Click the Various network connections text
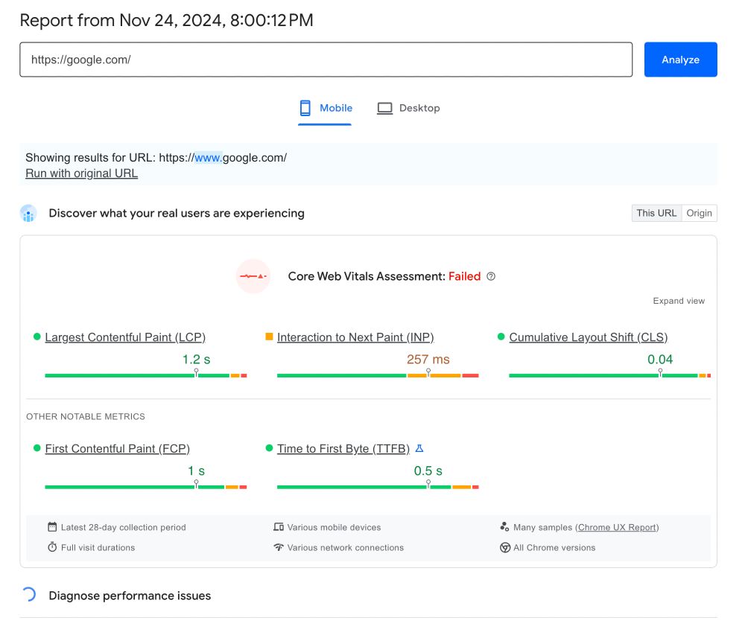Viewport: 745px width, 641px height. tap(346, 547)
